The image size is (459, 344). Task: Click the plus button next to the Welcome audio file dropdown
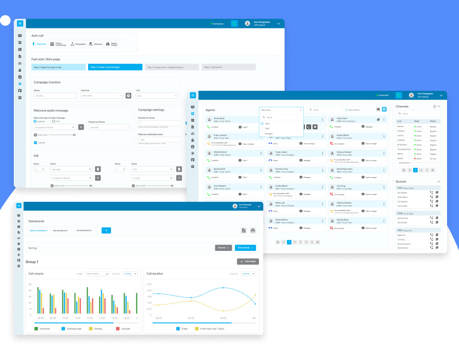[81, 127]
